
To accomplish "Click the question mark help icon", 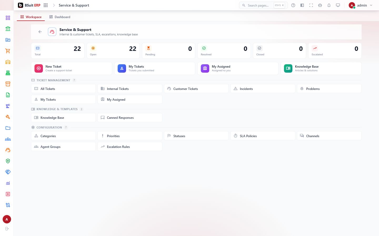I will 293,5.
